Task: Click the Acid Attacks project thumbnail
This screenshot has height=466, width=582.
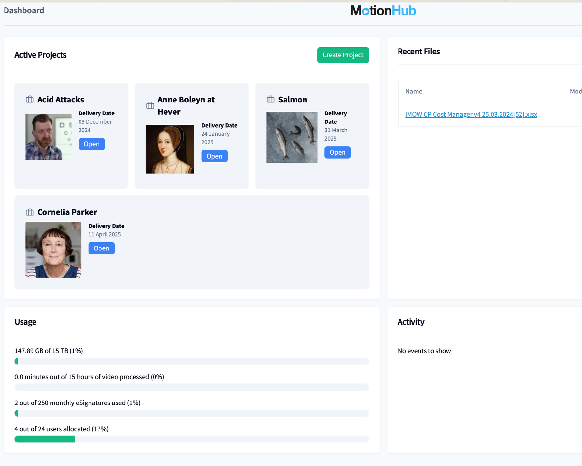Action: pyautogui.click(x=49, y=137)
